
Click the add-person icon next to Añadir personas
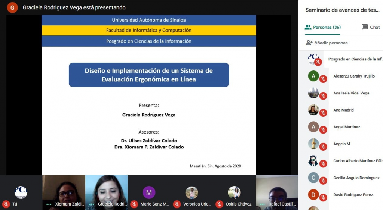[309, 43]
